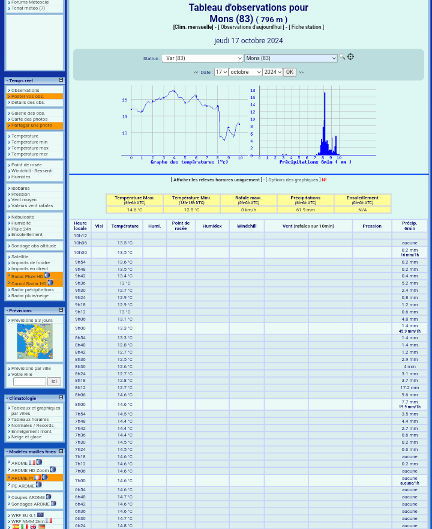Click globe icon next to Cumul Radar HD
This screenshot has width=432, height=529.
pyautogui.click(x=50, y=283)
